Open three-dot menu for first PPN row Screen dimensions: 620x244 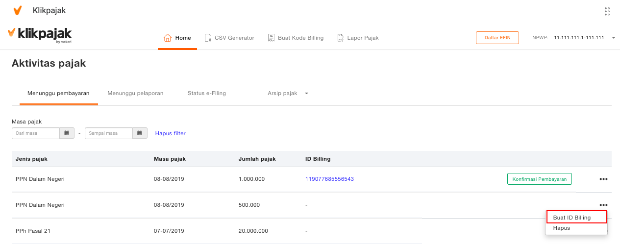pyautogui.click(x=603, y=179)
